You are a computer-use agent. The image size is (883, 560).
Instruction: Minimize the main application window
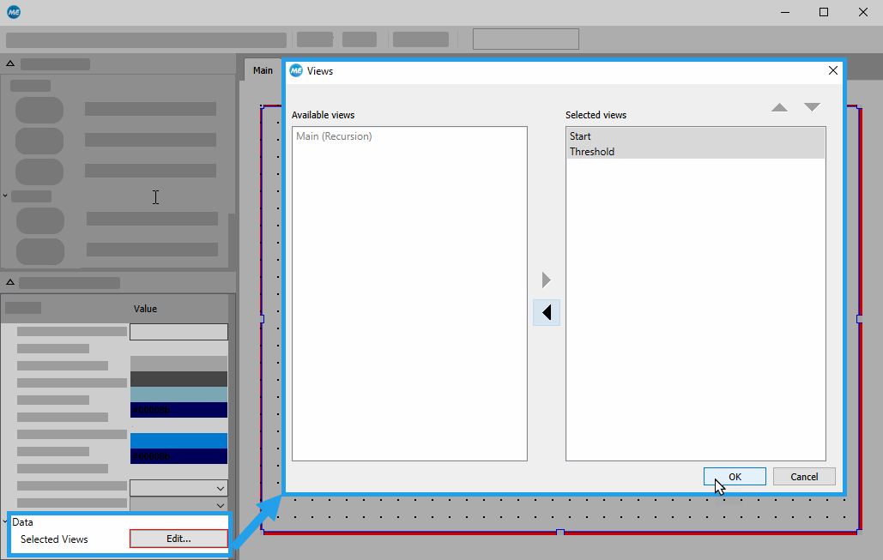pos(784,12)
